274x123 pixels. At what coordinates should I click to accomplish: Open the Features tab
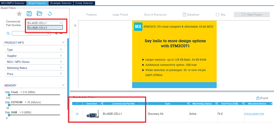[91, 15]
